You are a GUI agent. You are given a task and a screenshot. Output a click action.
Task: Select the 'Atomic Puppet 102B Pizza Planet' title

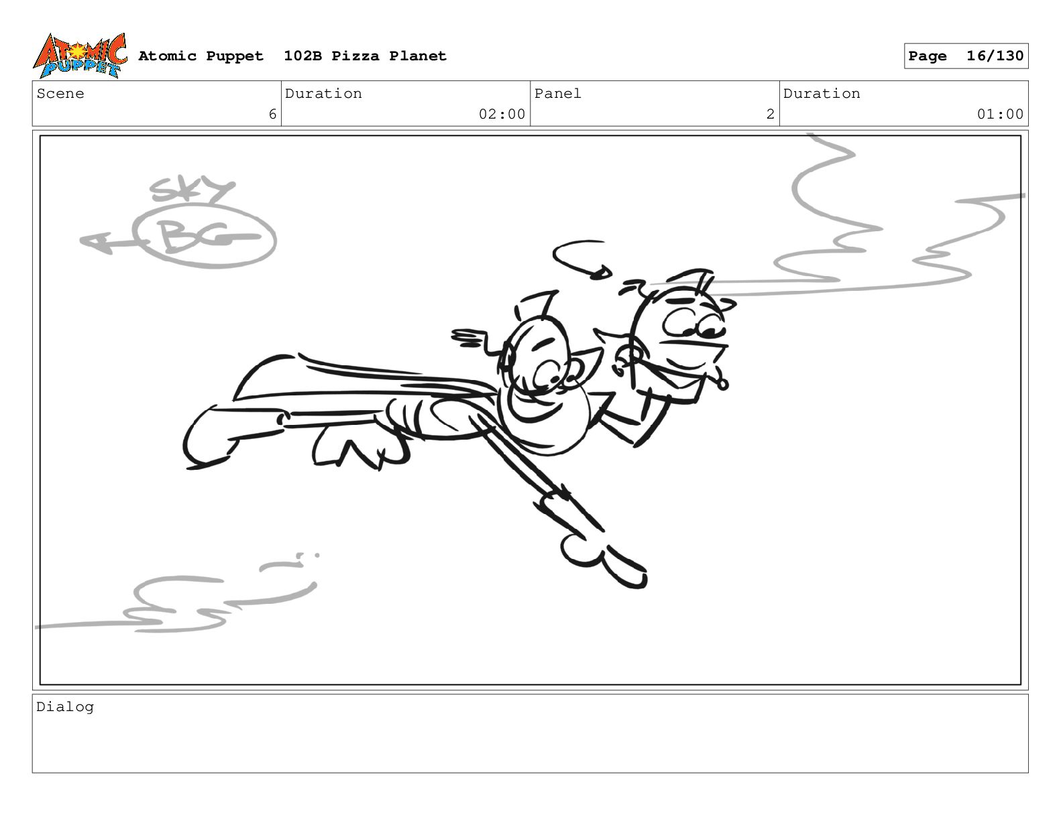[x=292, y=56]
